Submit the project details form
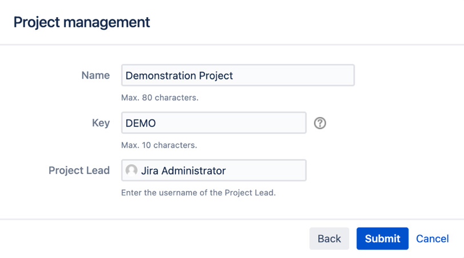Screen dimensions: 464x258 pyautogui.click(x=382, y=239)
